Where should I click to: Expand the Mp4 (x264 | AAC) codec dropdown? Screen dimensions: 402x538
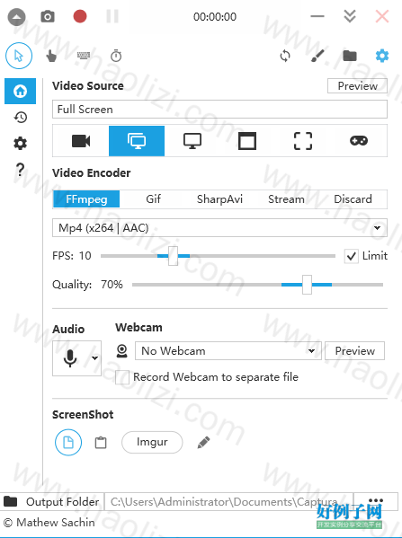[219, 228]
